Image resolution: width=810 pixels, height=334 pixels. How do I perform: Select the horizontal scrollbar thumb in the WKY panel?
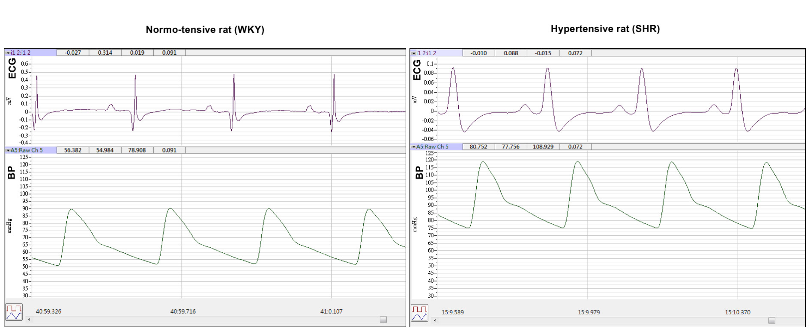pyautogui.click(x=383, y=319)
